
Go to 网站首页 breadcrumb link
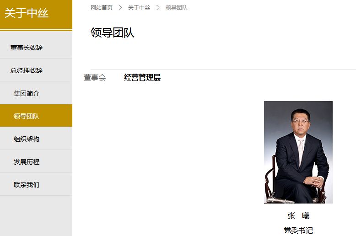click(x=102, y=8)
